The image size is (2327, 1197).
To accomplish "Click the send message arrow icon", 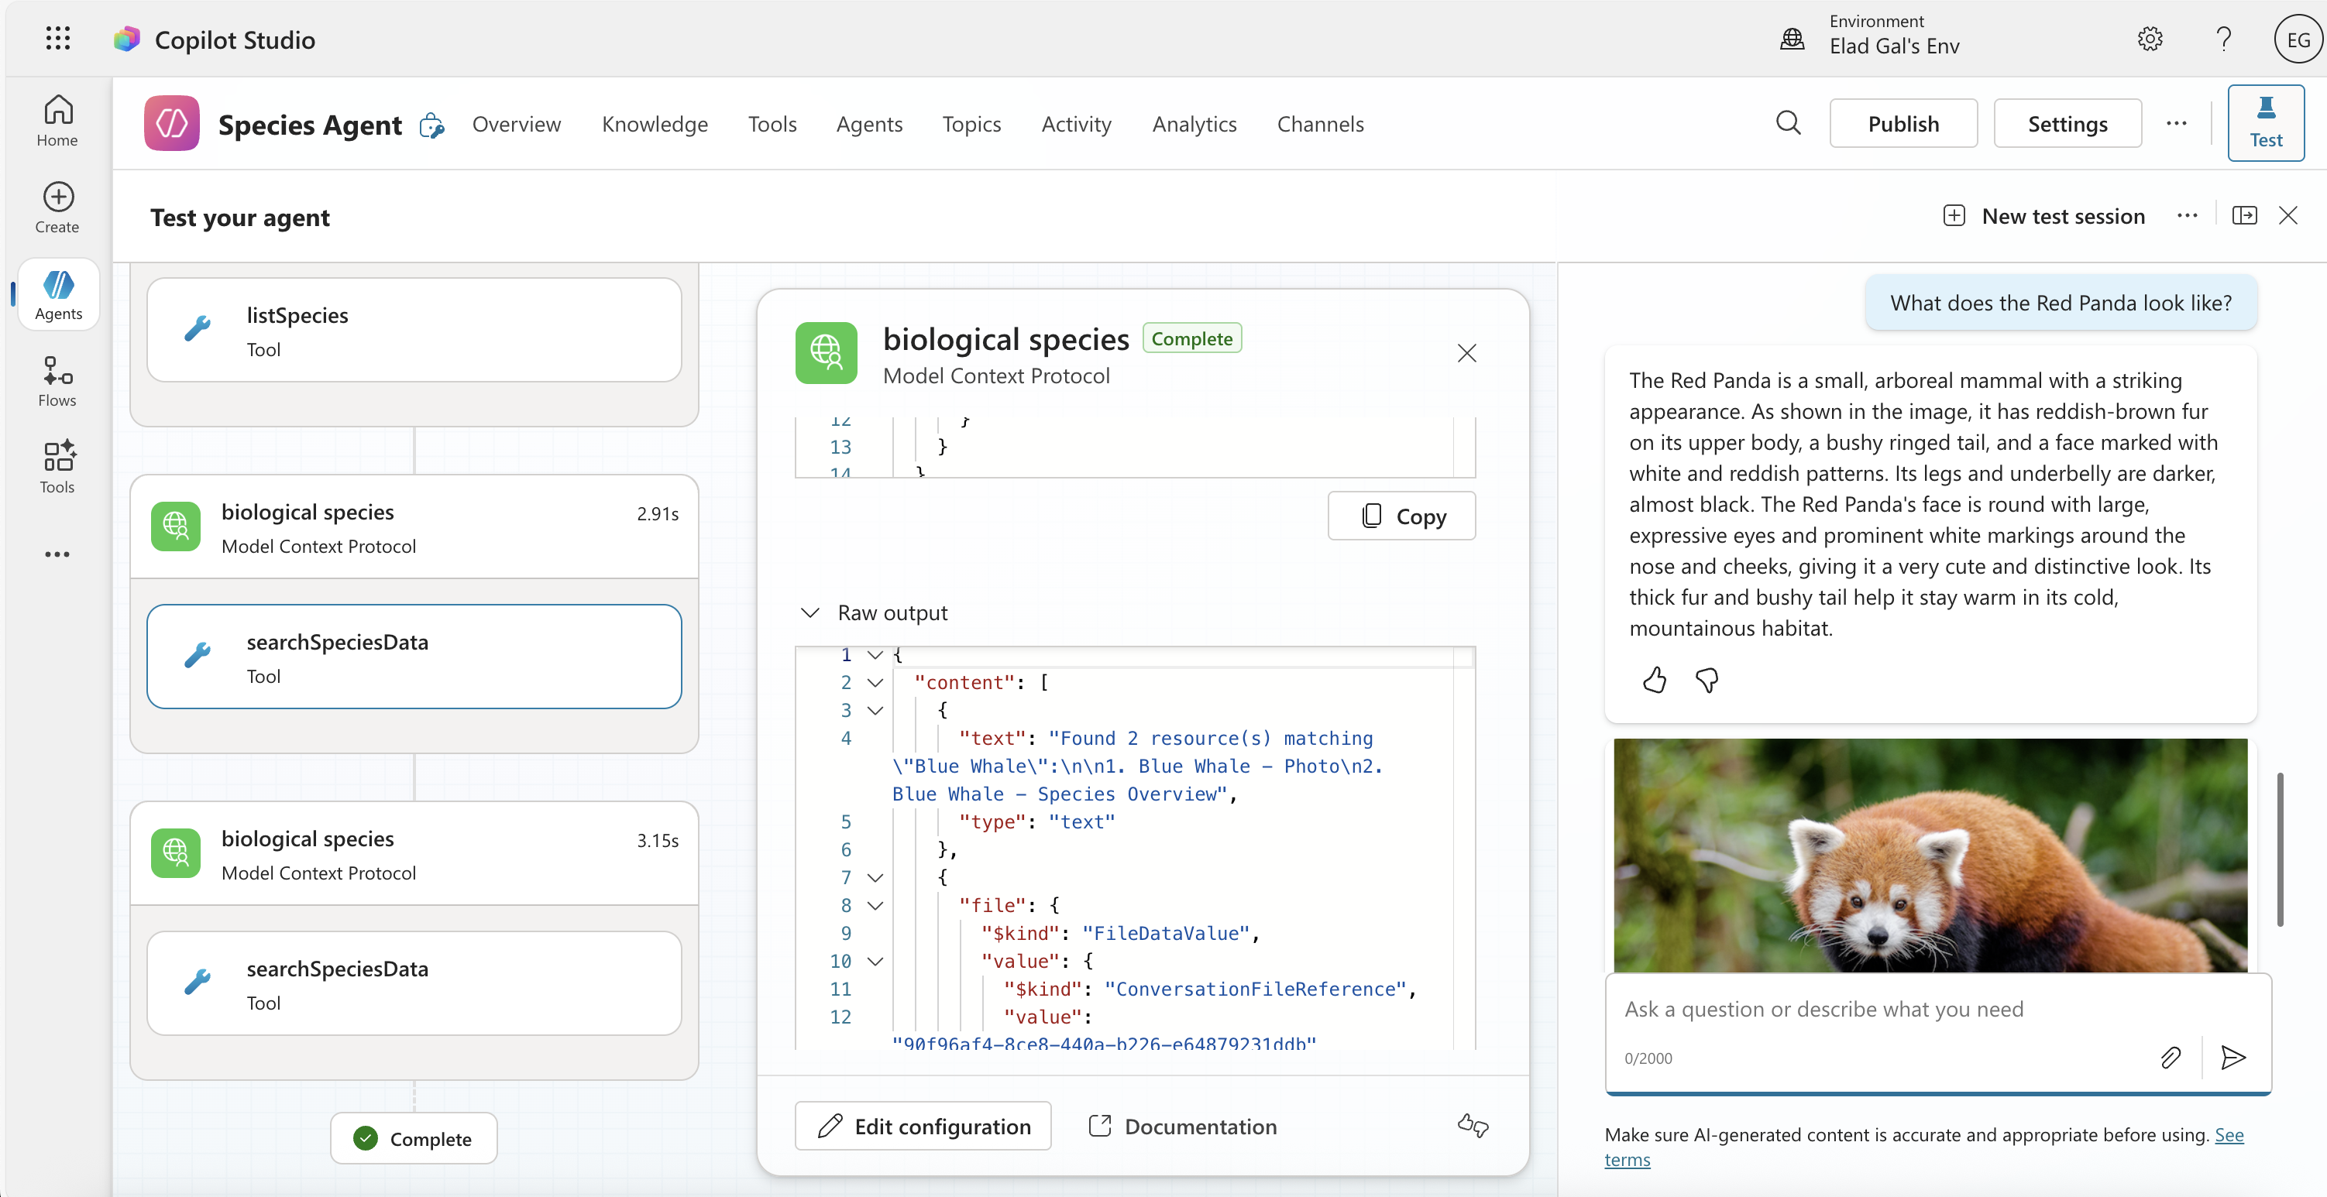I will [2233, 1057].
